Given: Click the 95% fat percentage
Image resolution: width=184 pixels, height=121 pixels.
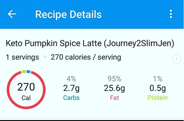Looking at the screenshot, I should coord(115,79).
